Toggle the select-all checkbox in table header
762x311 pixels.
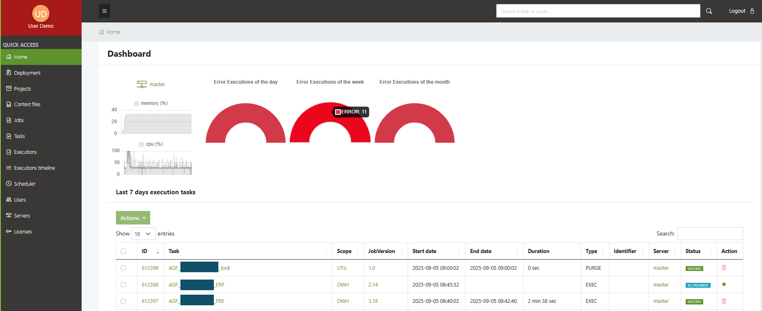tap(123, 251)
